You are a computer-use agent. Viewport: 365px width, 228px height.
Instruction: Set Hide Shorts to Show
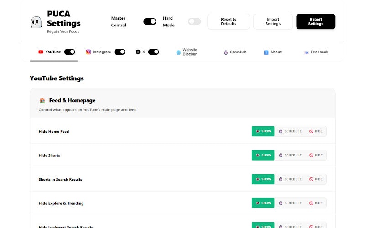[x=263, y=155]
